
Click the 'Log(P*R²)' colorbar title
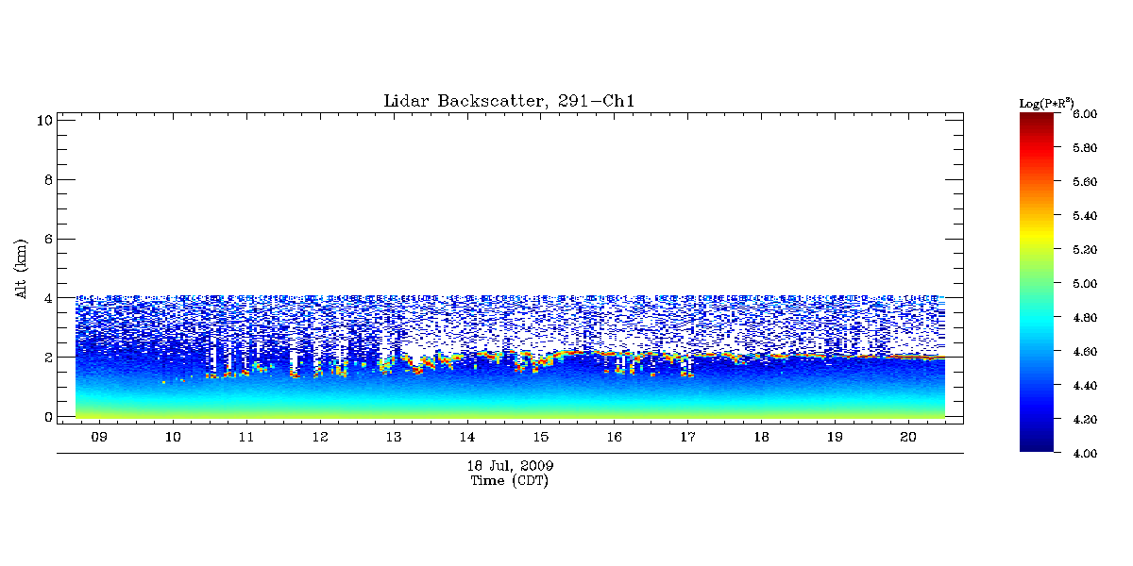[x=1047, y=102]
